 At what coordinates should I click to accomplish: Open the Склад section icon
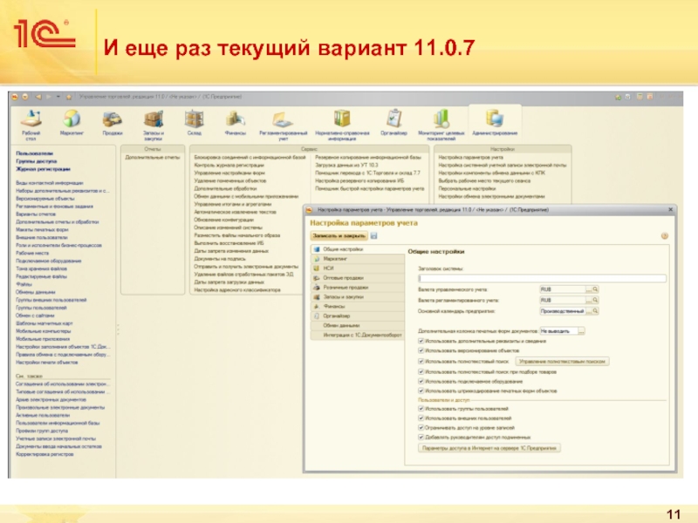point(193,119)
